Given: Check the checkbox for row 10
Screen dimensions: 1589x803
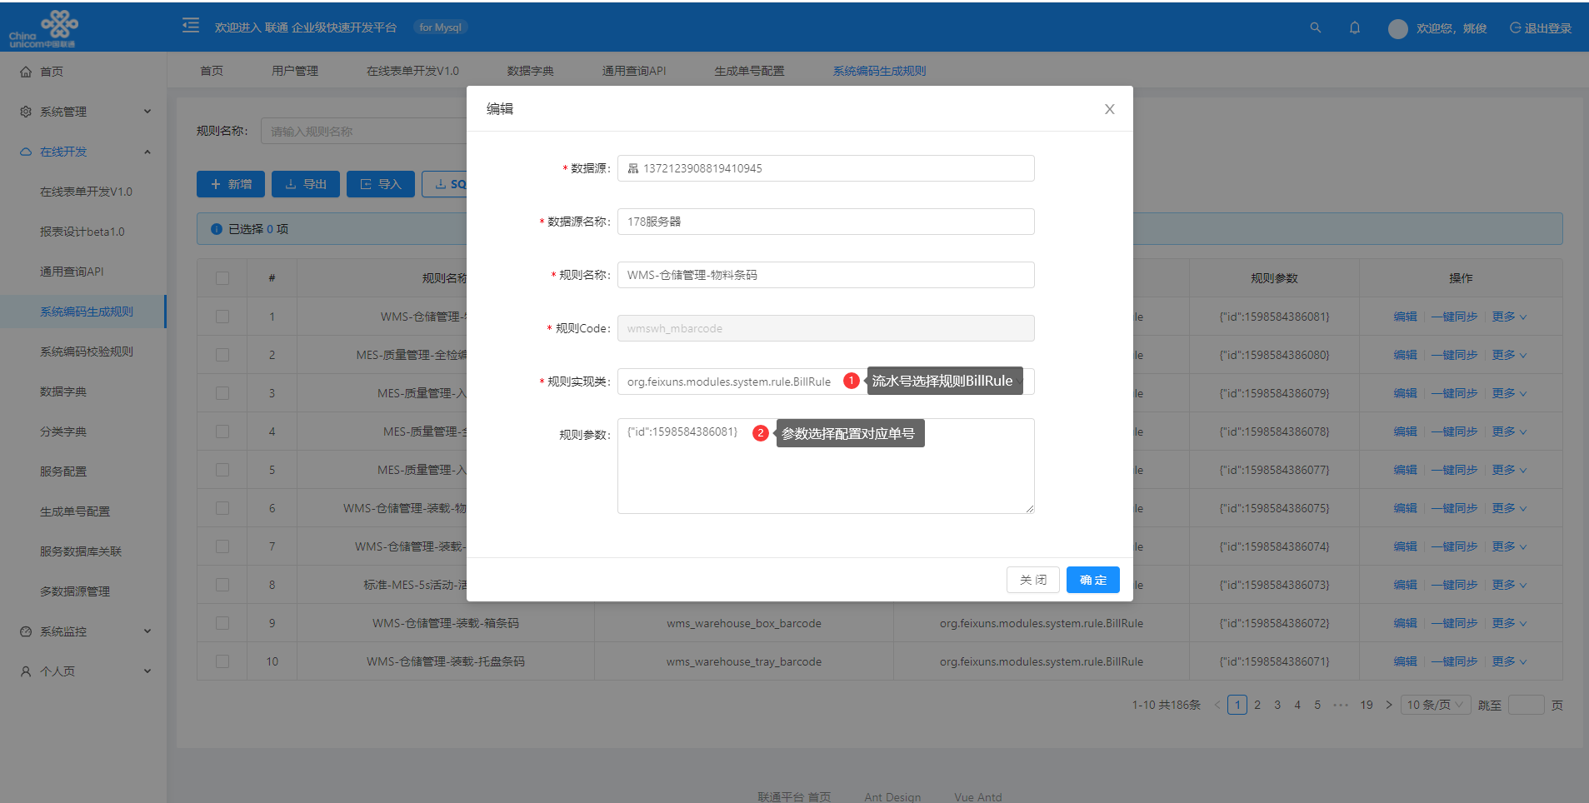Looking at the screenshot, I should (222, 661).
